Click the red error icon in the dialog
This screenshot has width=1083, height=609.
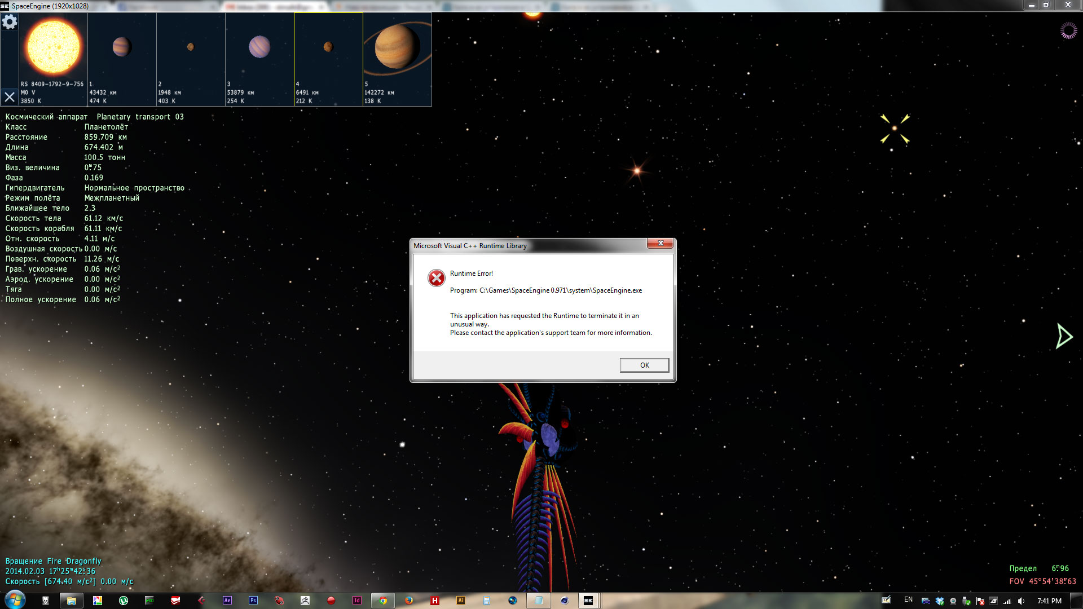(x=436, y=277)
